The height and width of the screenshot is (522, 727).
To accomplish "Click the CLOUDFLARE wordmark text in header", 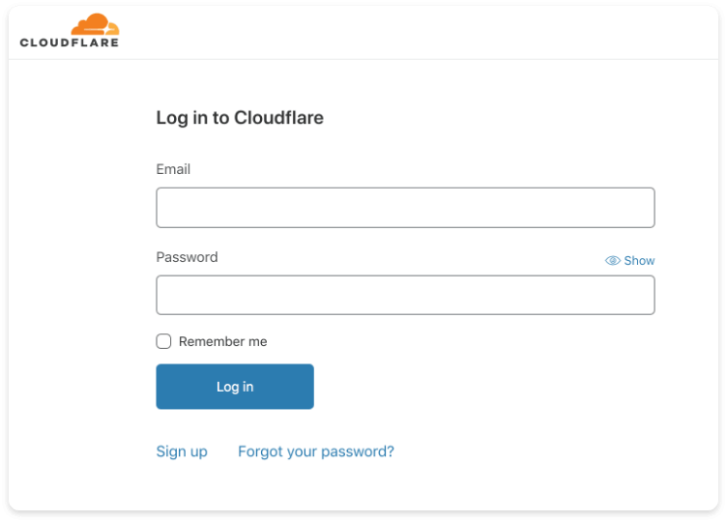I will [x=70, y=43].
